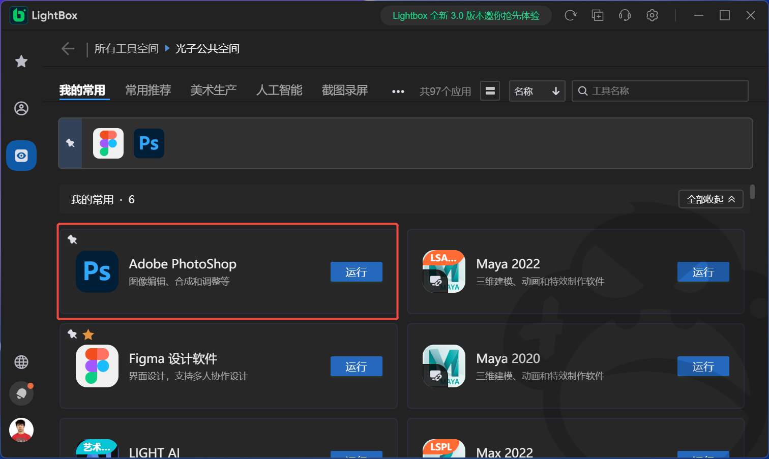This screenshot has height=459, width=769.
Task: Launch Figma from pinned bar
Action: click(x=108, y=143)
